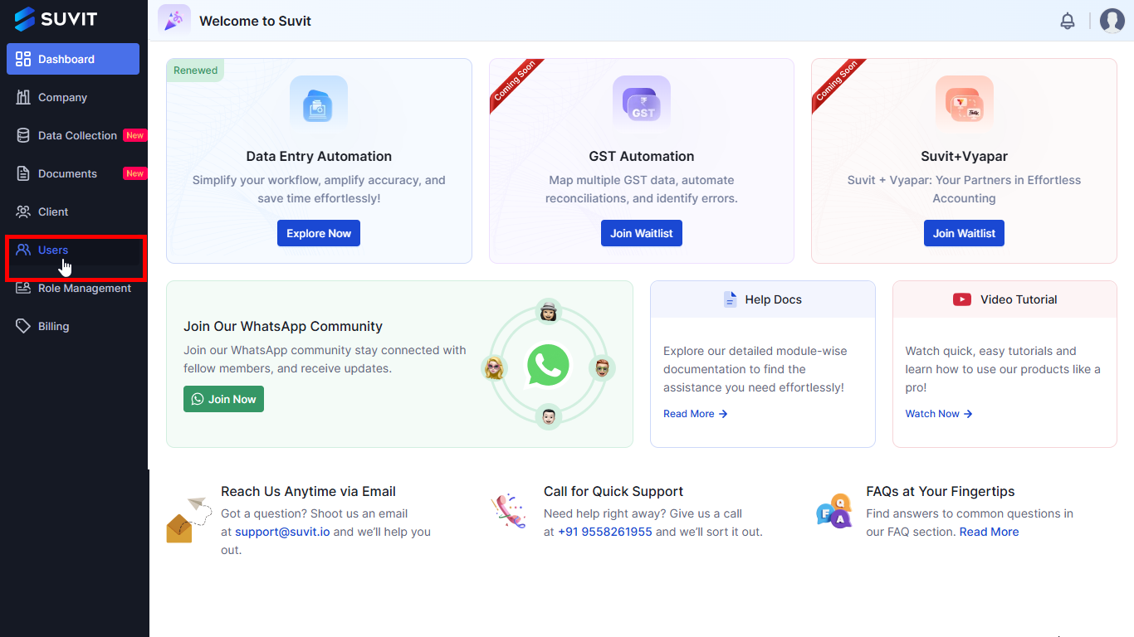Click New badge beside Data Collection
Screen dimensions: 1134x637
[x=134, y=135]
